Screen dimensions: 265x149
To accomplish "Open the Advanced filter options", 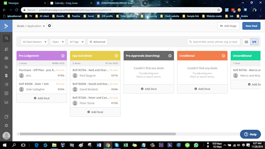I will coord(97,42).
